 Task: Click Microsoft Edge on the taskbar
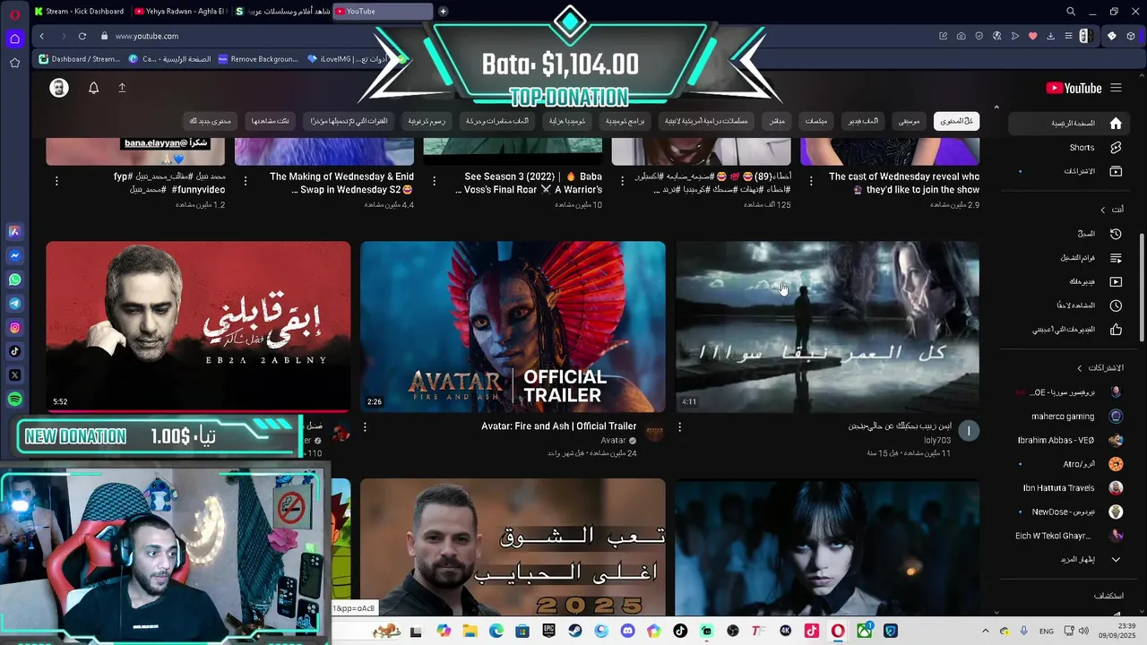click(x=496, y=631)
